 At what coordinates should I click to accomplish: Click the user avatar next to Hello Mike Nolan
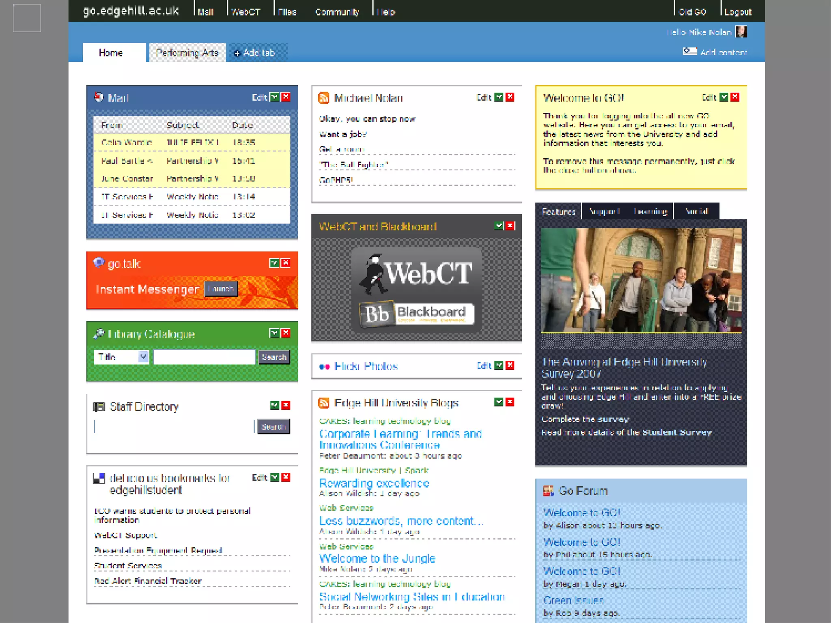[741, 32]
